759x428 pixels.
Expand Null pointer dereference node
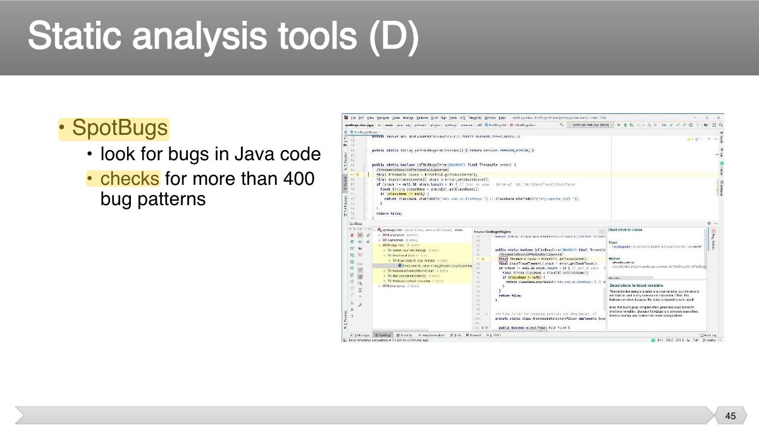point(385,276)
